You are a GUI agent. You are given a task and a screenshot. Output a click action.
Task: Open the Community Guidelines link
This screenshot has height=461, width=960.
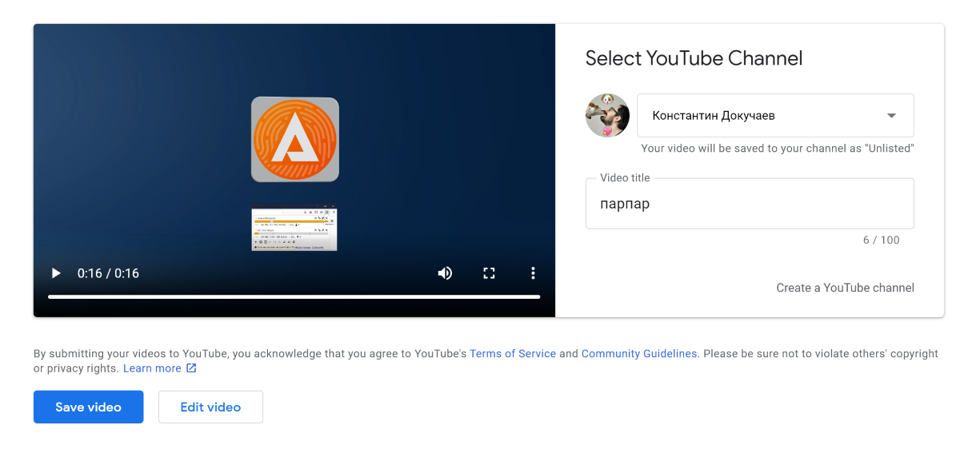click(639, 353)
